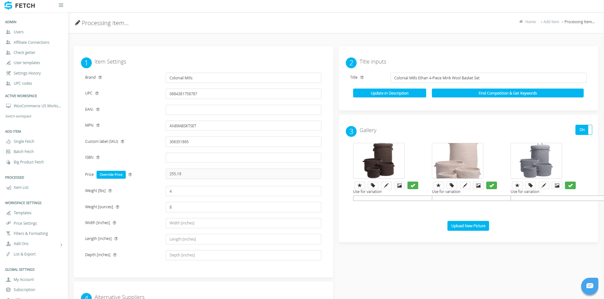Click variation input under brown basket image
The height and width of the screenshot is (299, 604).
click(x=393, y=198)
